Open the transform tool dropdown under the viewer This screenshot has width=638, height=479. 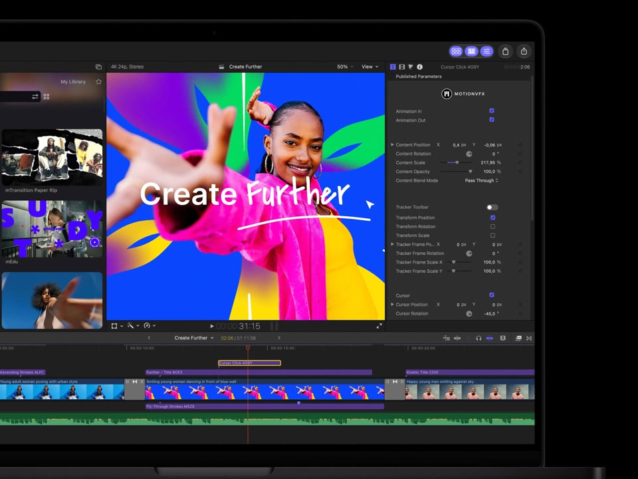(117, 326)
